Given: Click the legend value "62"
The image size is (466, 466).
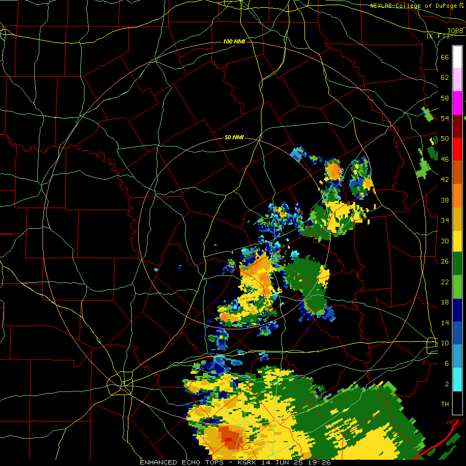Looking at the screenshot, I should point(445,78).
